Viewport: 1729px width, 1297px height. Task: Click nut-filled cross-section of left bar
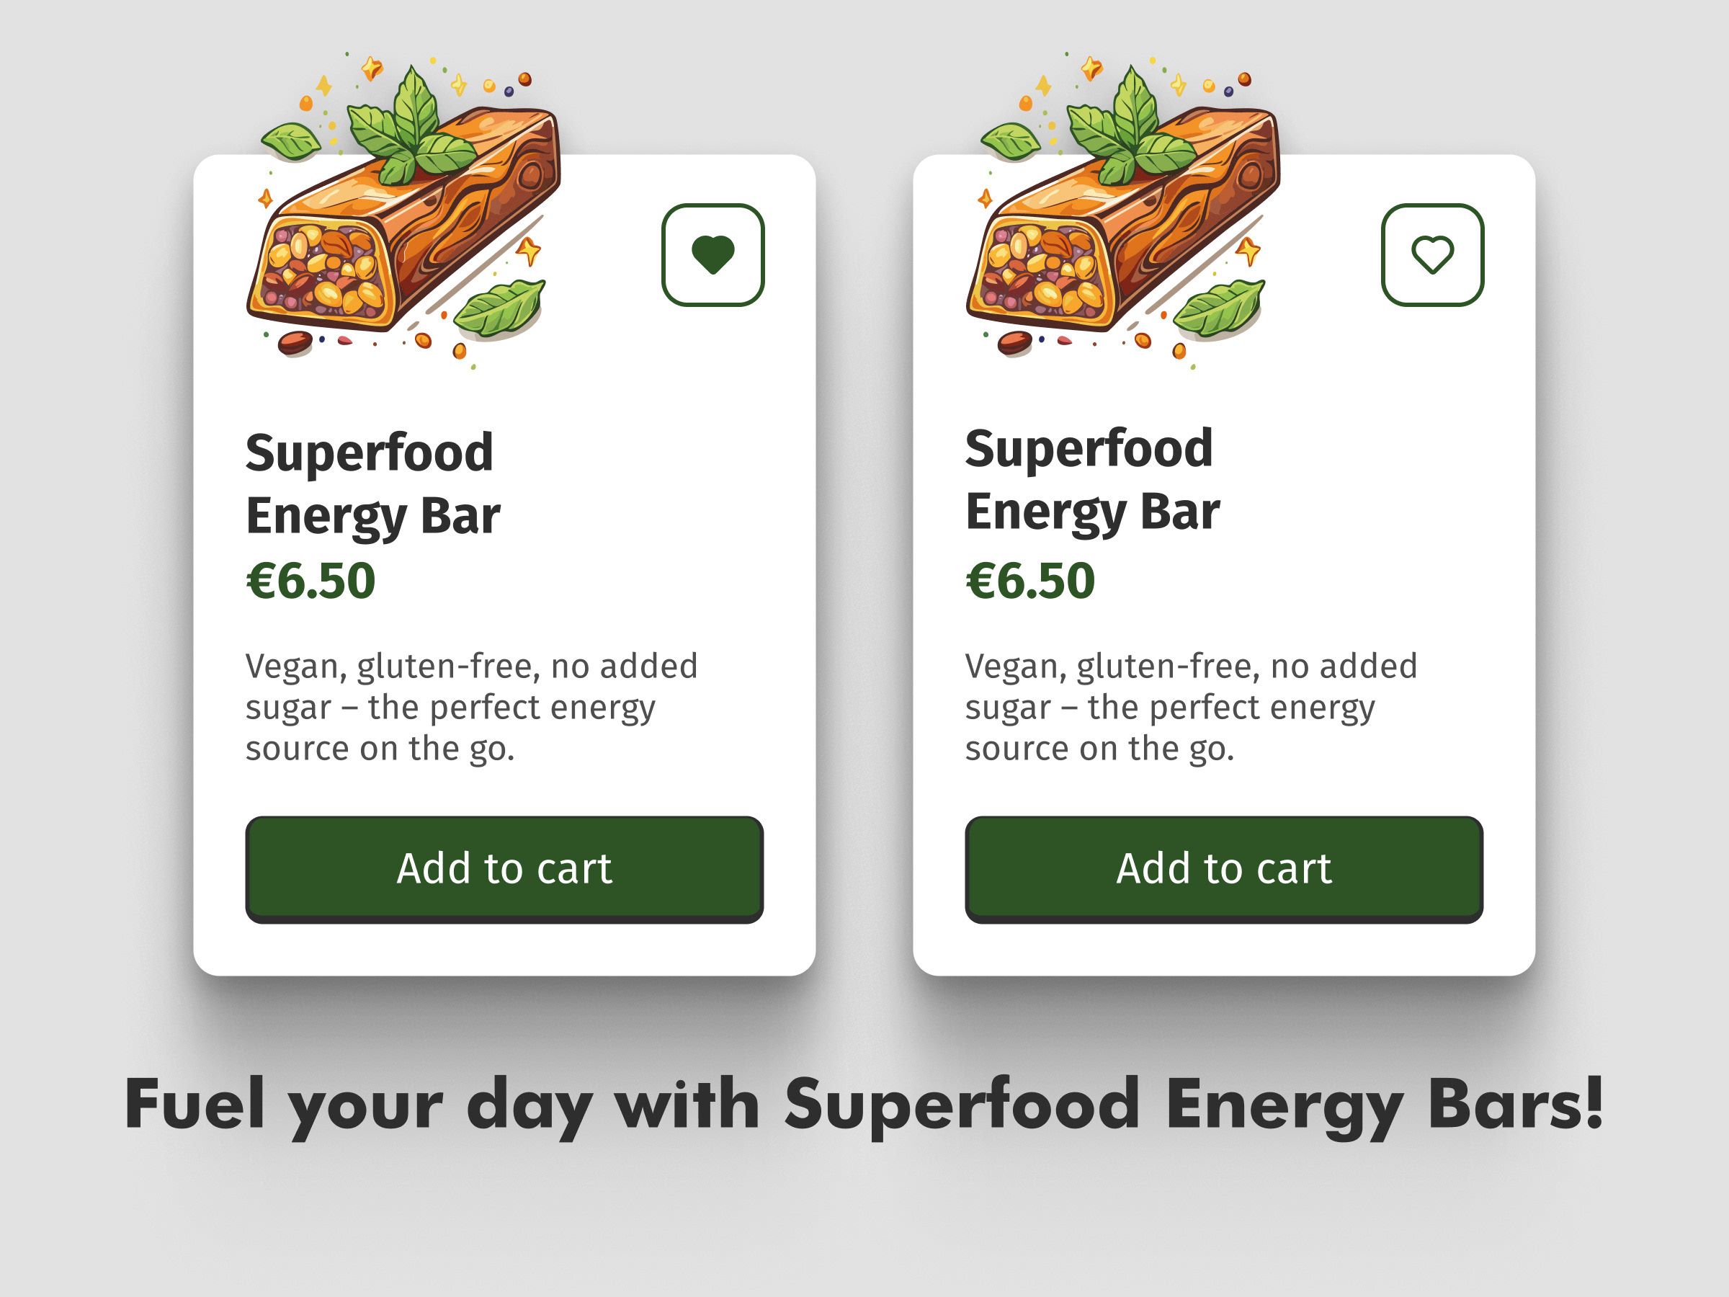pos(322,269)
